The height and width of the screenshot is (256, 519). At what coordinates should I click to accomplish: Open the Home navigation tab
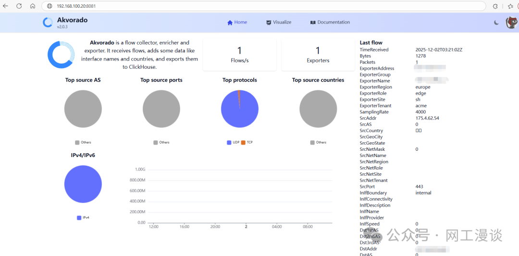tap(237, 22)
